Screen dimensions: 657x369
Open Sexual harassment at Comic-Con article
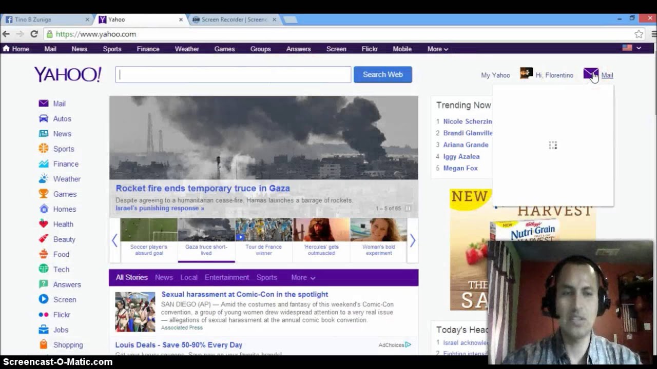[x=245, y=294]
